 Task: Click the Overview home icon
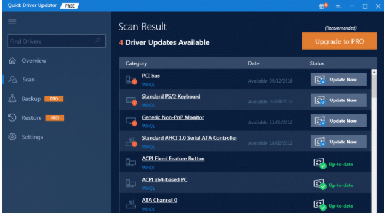coord(12,60)
